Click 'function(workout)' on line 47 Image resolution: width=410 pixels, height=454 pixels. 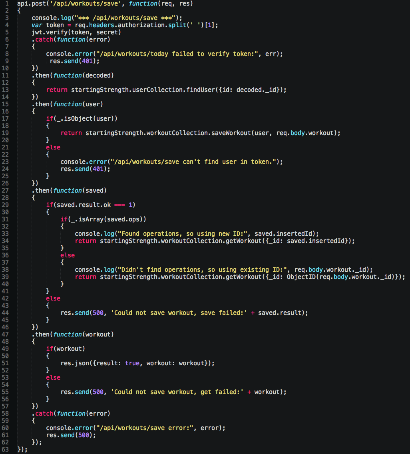click(84, 335)
